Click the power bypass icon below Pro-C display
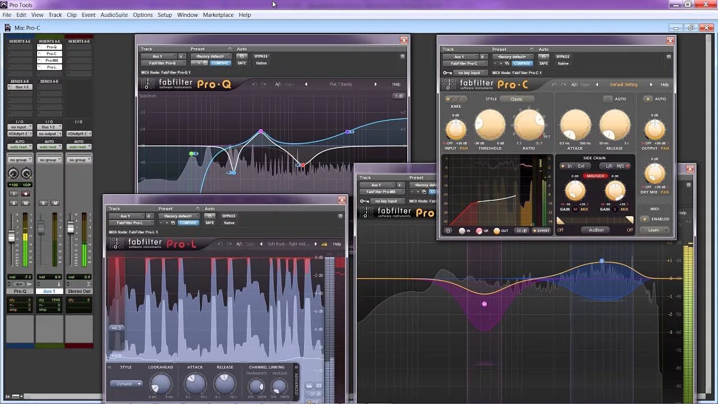718x404 pixels. tap(448, 231)
